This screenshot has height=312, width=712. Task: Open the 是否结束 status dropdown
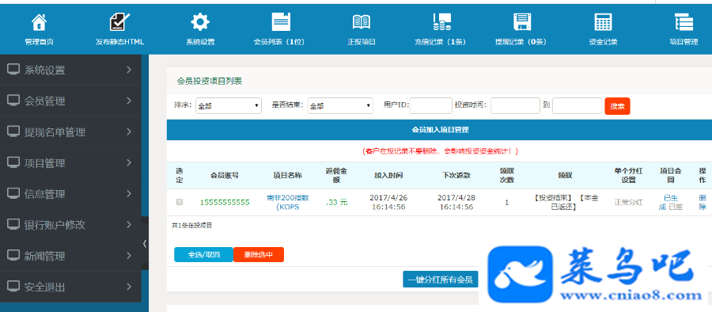[x=340, y=105]
